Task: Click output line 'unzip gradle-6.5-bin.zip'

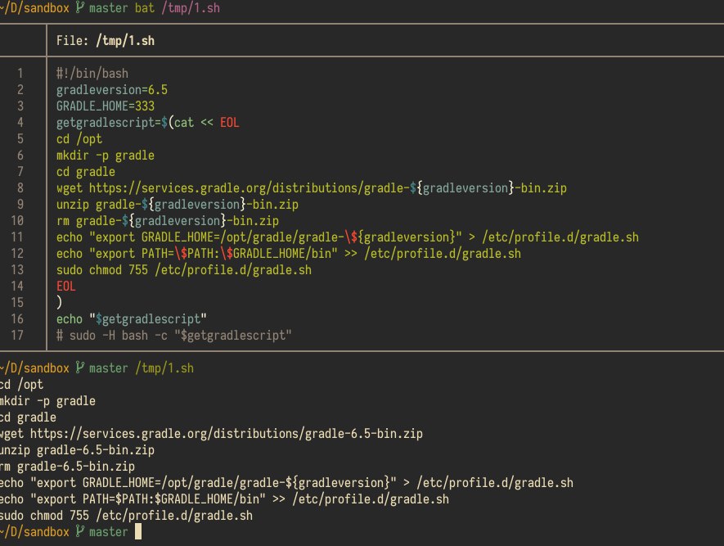Action: pyautogui.click(x=77, y=450)
